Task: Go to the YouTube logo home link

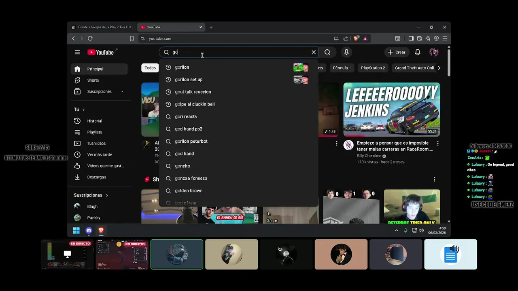Action: click(x=101, y=52)
